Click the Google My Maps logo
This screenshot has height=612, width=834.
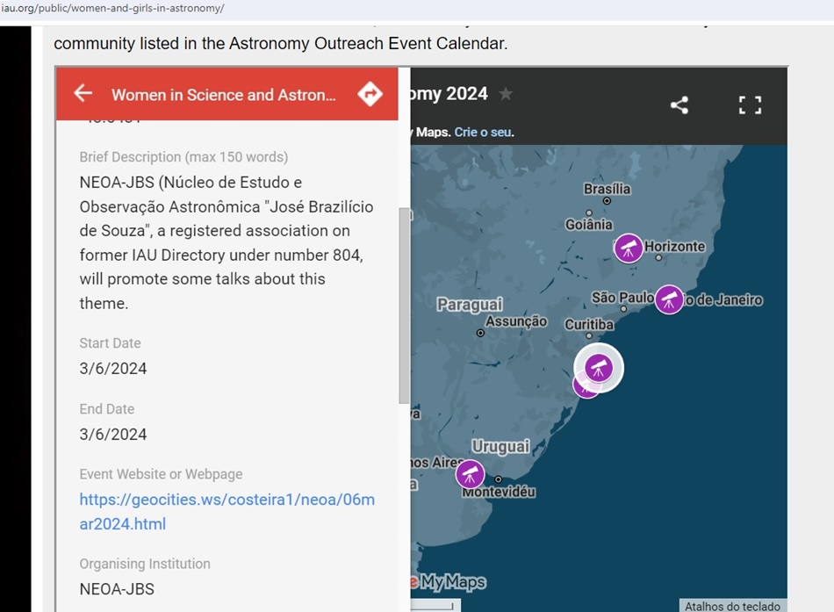coord(449,582)
